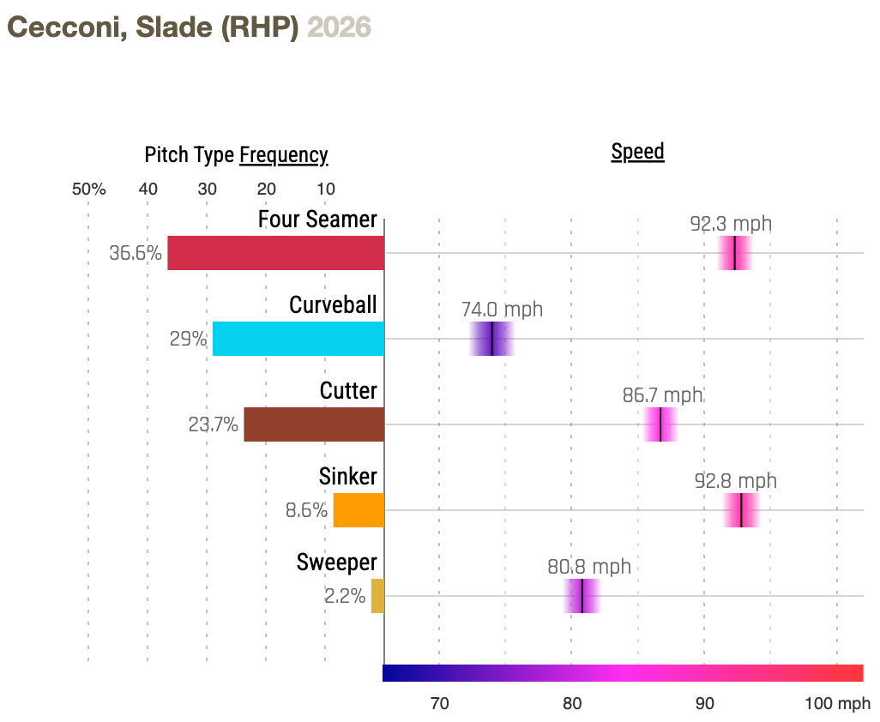Select the Sweeper pitch label
The image size is (880, 722).
(336, 563)
